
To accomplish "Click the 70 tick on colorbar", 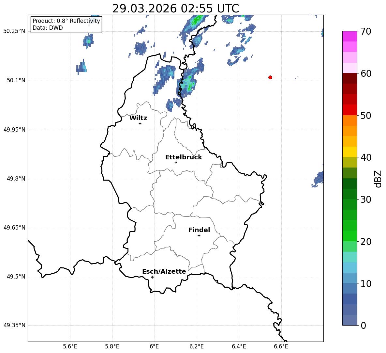I will 366,31.
